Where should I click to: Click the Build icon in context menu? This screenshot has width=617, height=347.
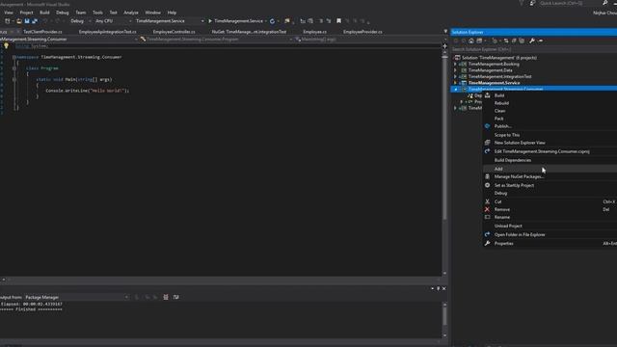pos(487,95)
